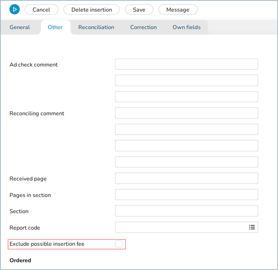
Task: Select the Own fields tab
Action: click(186, 27)
